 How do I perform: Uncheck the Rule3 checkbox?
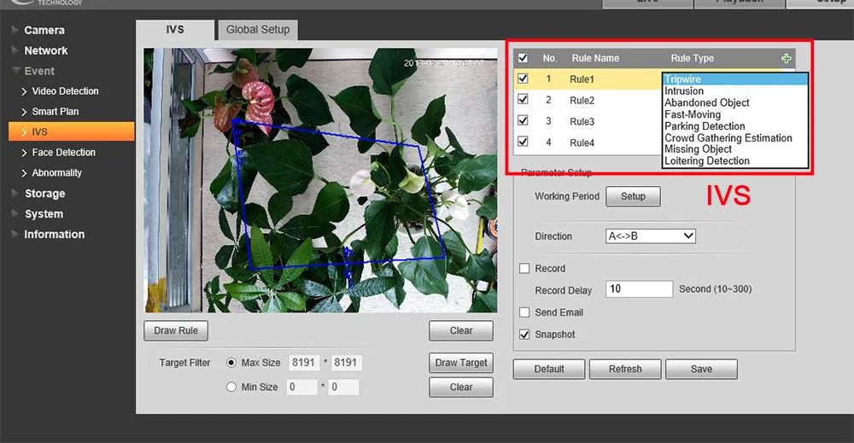coord(523,121)
